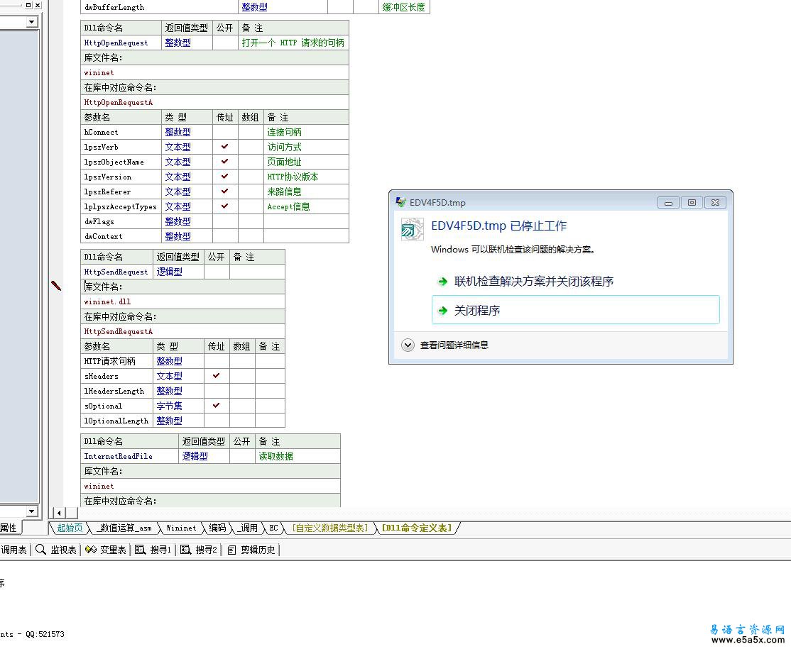Select the InternetReadFile command name cell

tap(130, 456)
